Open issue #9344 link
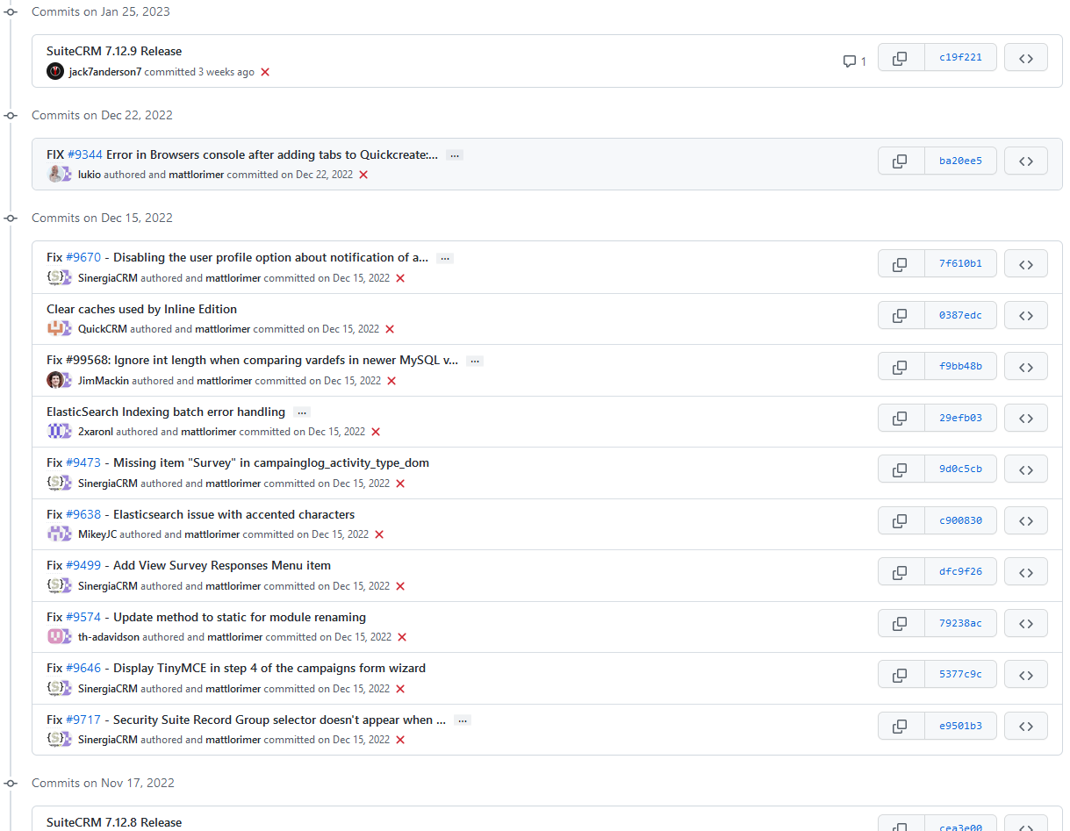Image resolution: width=1070 pixels, height=831 pixels. [x=85, y=154]
